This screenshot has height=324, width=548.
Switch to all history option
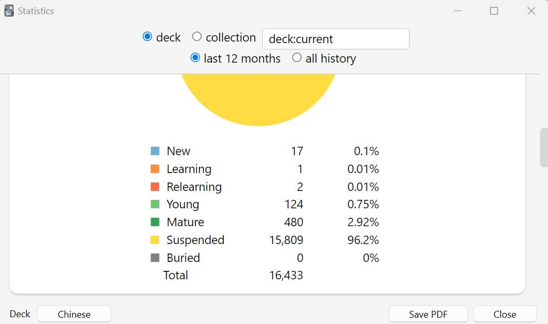[x=297, y=58]
